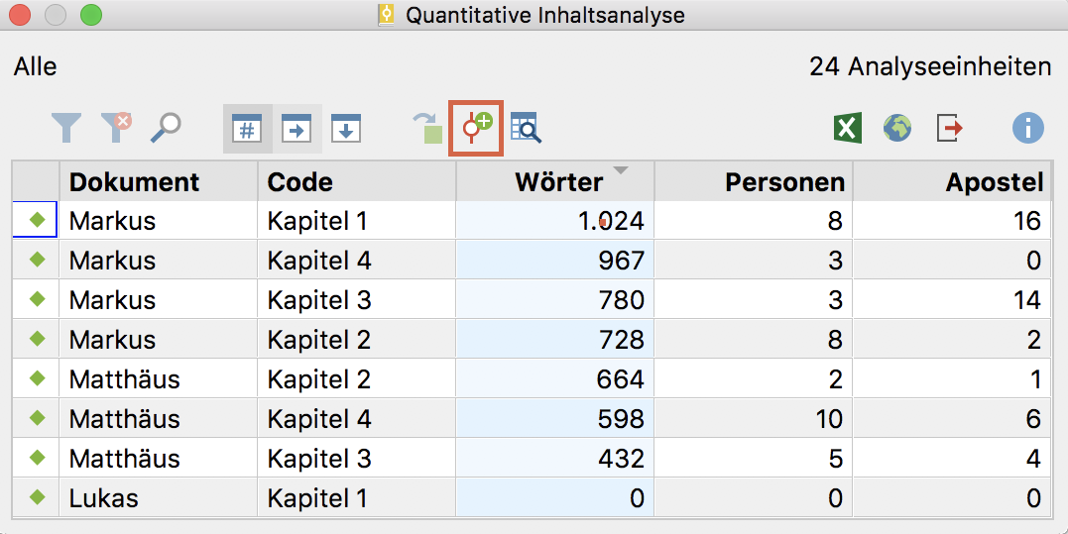Click the filter funnel icon

click(x=66, y=127)
